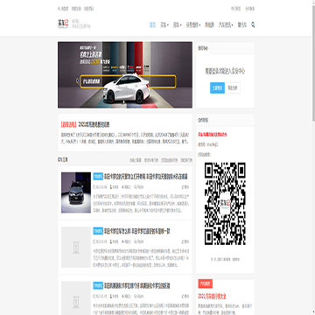This screenshot has height=315, width=315.
Task: Open the first utility link at the top right
Action: click(236, 9)
